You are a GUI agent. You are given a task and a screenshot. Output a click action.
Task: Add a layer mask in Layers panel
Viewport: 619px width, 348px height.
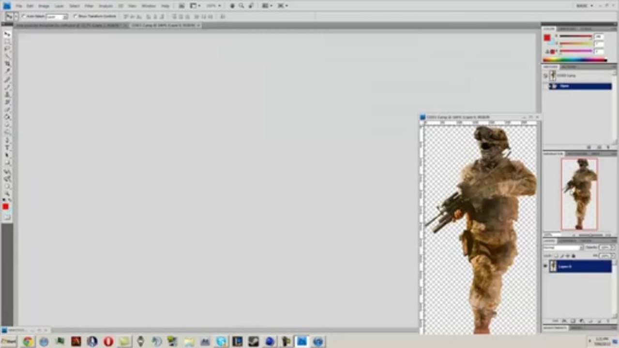tap(573, 321)
